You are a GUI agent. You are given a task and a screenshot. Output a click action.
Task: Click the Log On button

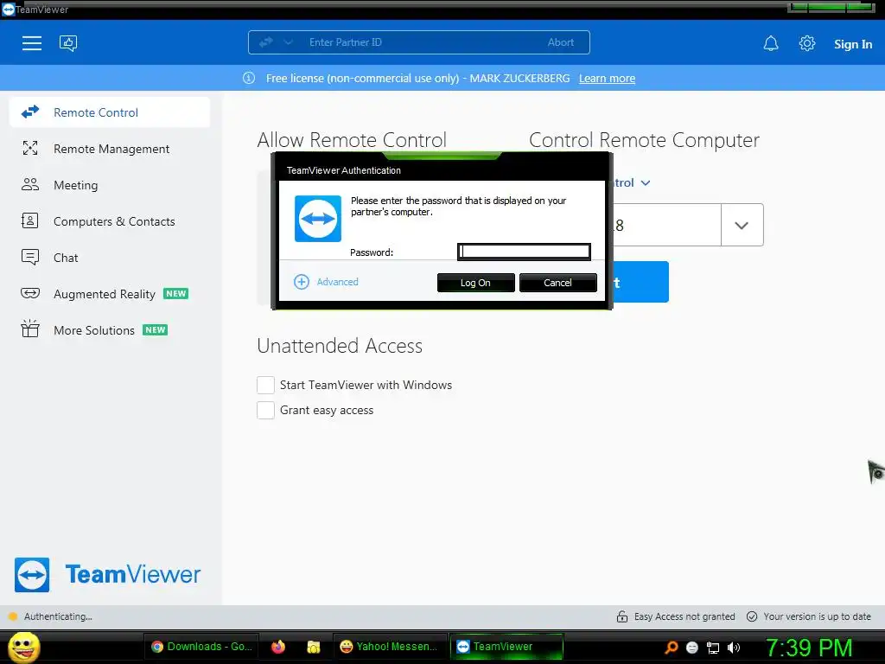476,283
